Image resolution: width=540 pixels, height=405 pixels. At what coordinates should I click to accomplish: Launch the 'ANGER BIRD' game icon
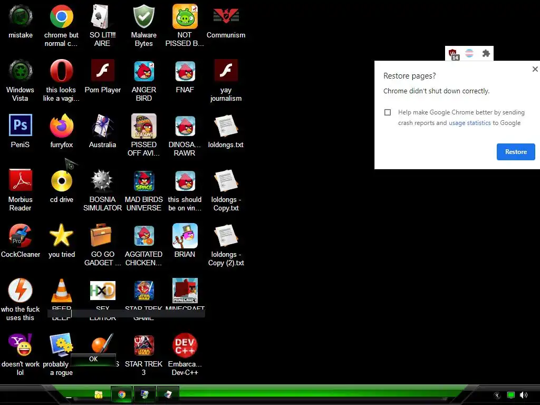coord(143,71)
